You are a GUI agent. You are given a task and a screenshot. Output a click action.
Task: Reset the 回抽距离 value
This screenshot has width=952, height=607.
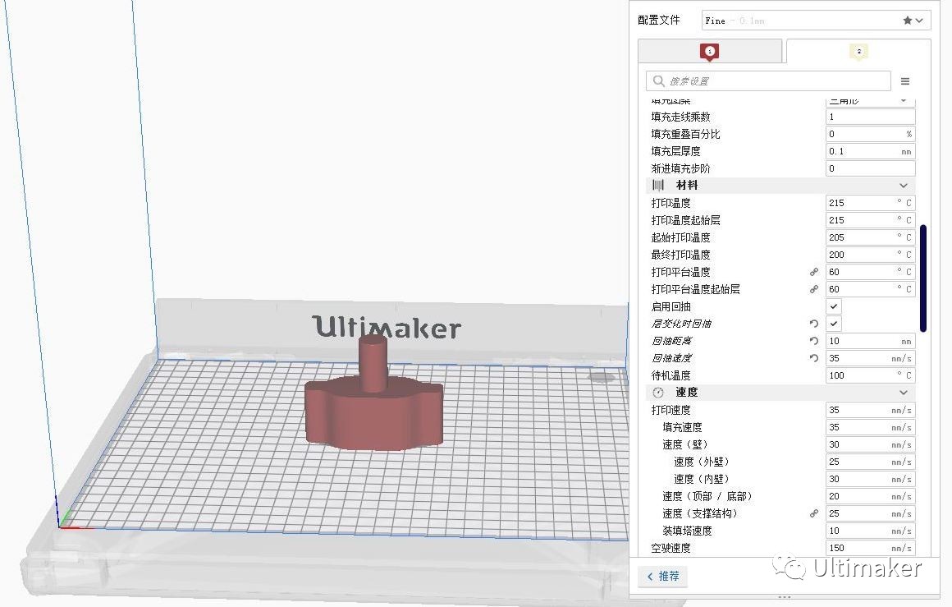tap(814, 342)
